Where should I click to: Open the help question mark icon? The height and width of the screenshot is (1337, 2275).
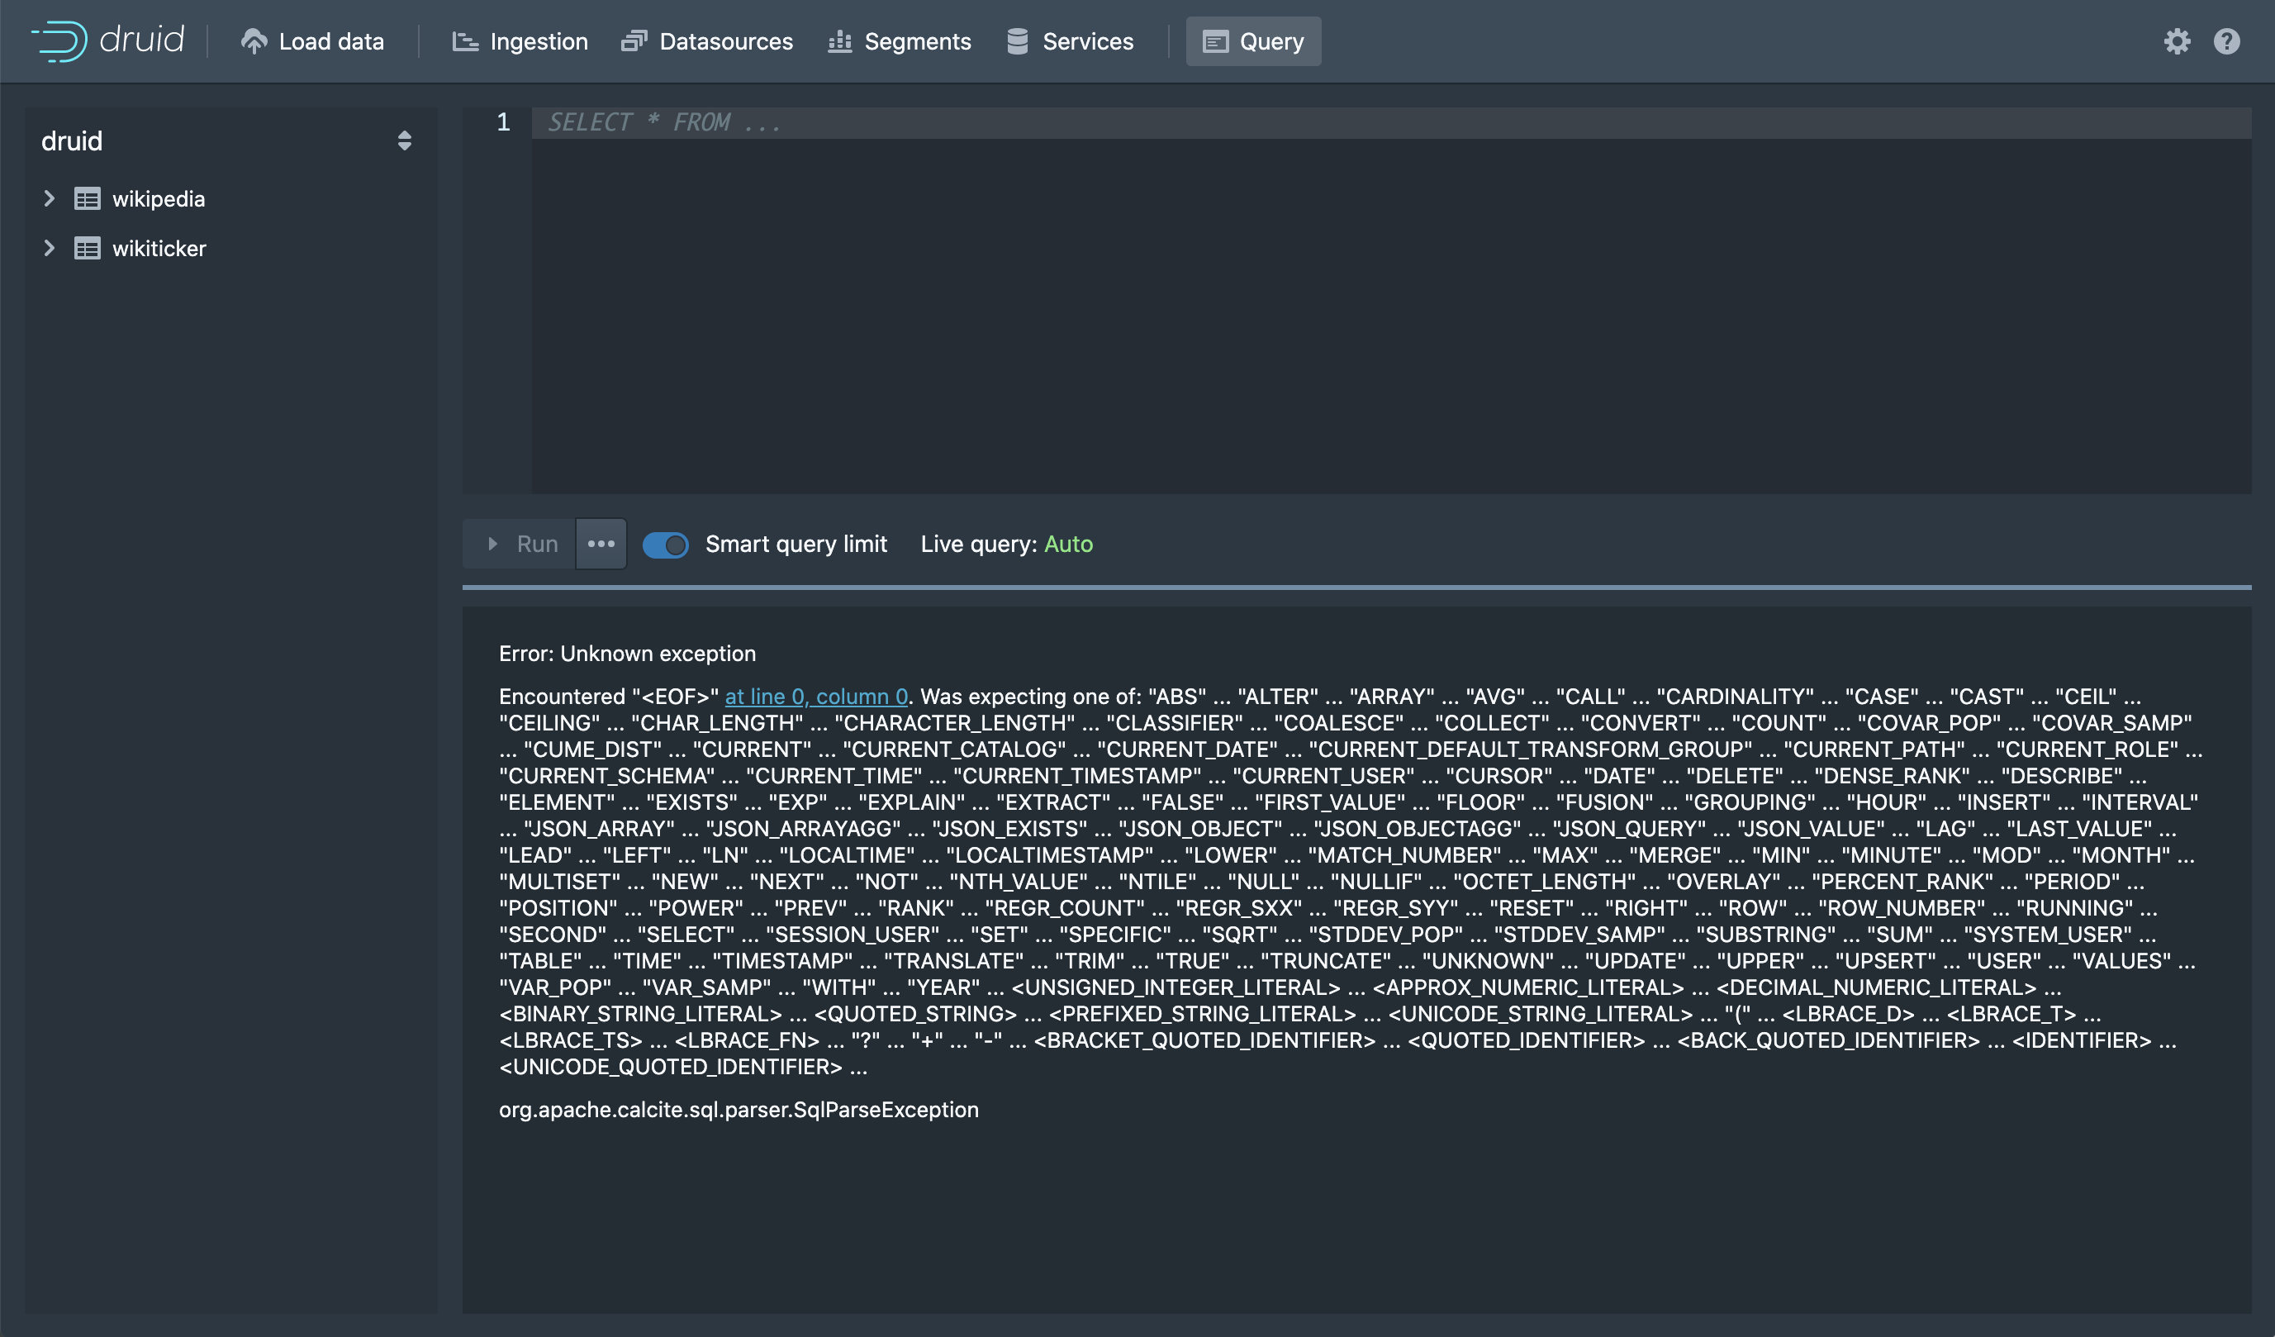(x=2226, y=41)
